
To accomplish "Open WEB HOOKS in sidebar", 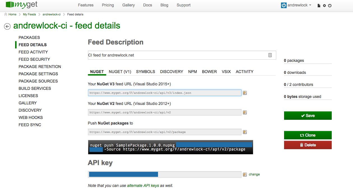I will point(31,118).
